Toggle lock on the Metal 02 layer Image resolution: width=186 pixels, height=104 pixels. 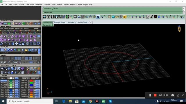(x=14, y=83)
